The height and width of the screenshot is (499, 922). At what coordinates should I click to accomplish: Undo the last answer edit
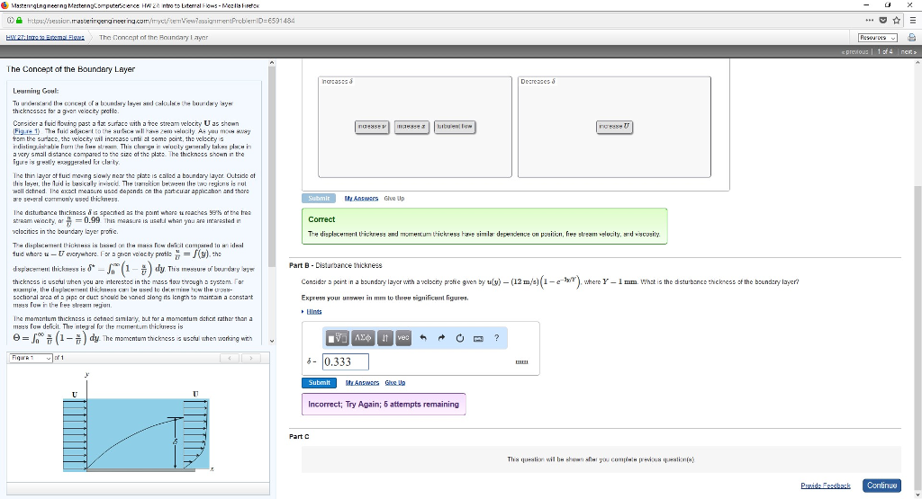(x=422, y=337)
